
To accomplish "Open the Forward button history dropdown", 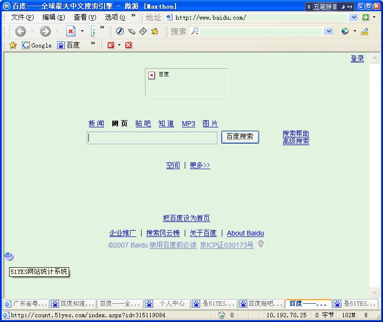I will point(57,31).
